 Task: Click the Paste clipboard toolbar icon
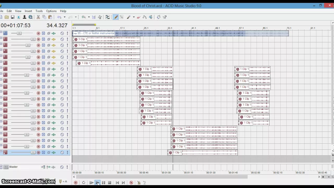pyautogui.click(x=50, y=17)
